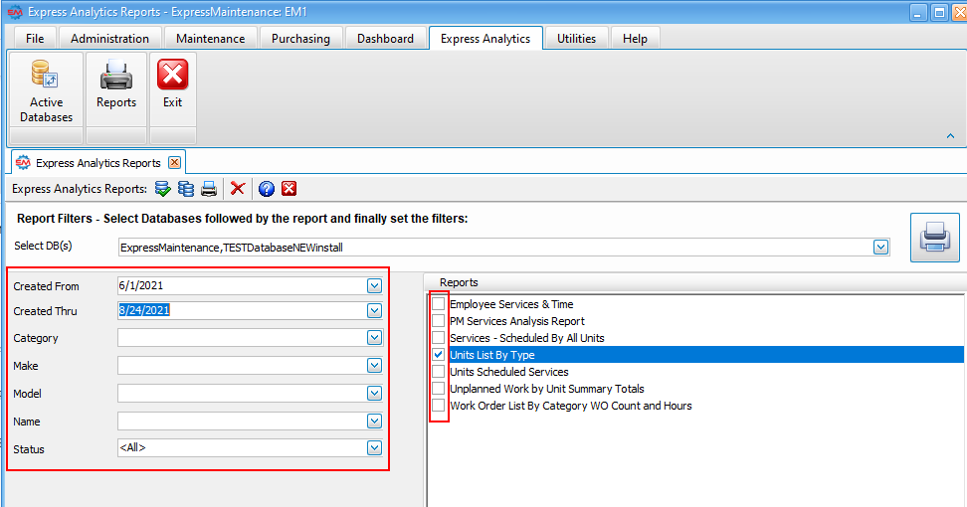This screenshot has width=967, height=507.
Task: Check the Units Scheduled Services checkbox
Action: click(x=438, y=372)
